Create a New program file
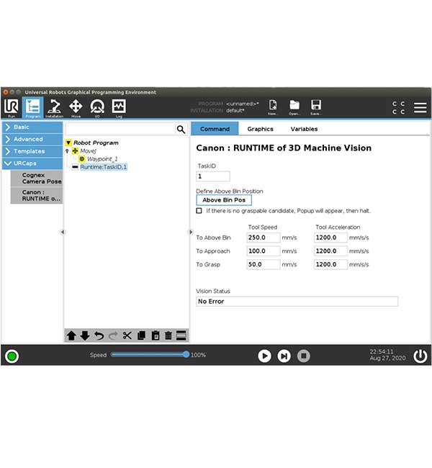 point(273,107)
